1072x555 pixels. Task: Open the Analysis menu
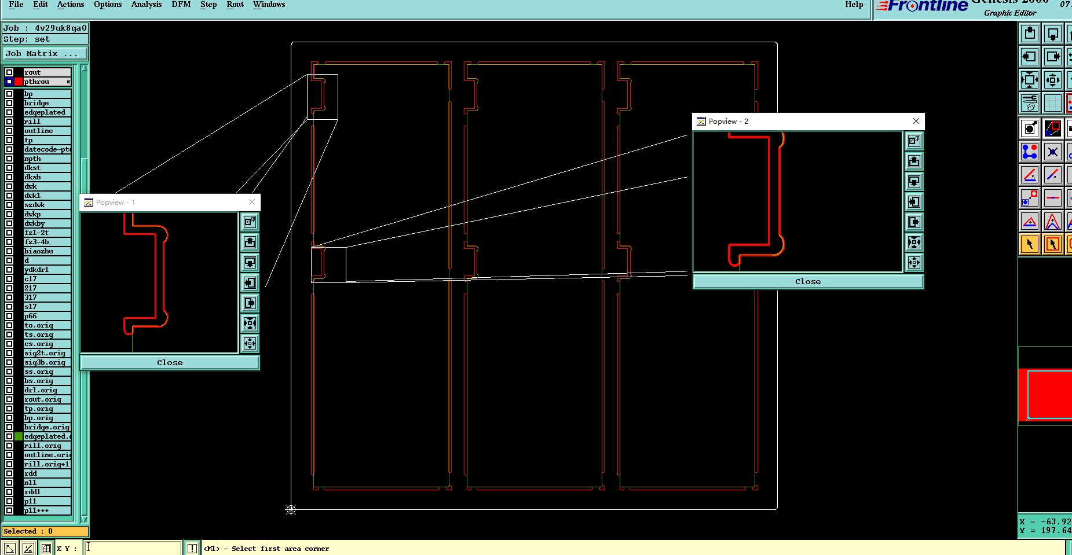pos(147,5)
